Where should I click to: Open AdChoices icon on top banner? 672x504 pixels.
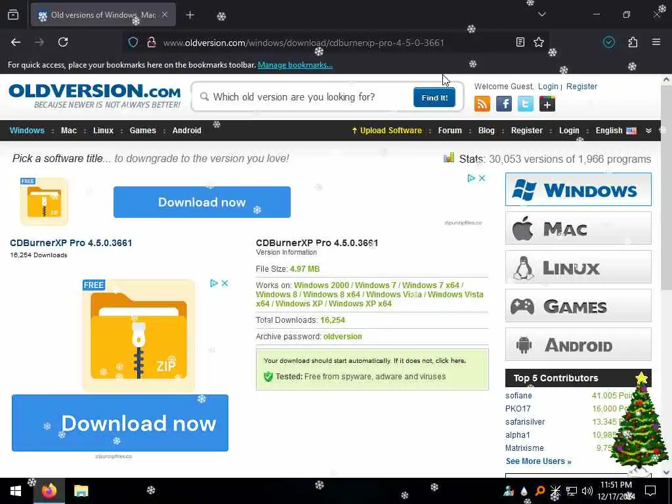[x=471, y=178]
